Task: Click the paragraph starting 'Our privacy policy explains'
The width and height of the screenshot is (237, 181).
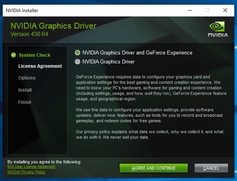Action: 150,134
